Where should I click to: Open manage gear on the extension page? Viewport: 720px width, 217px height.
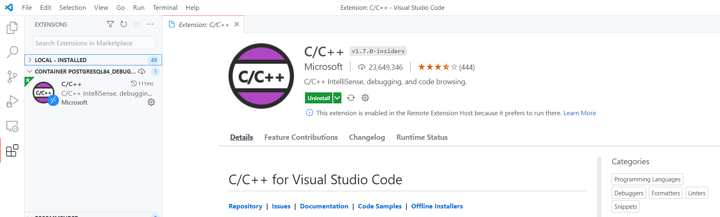pos(365,98)
